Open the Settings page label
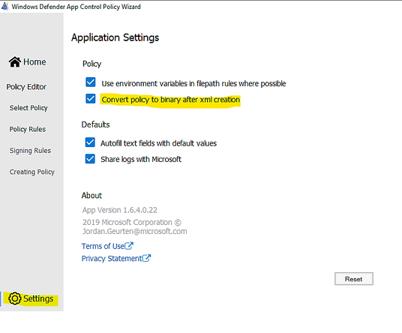This screenshot has width=402, height=333. click(38, 298)
